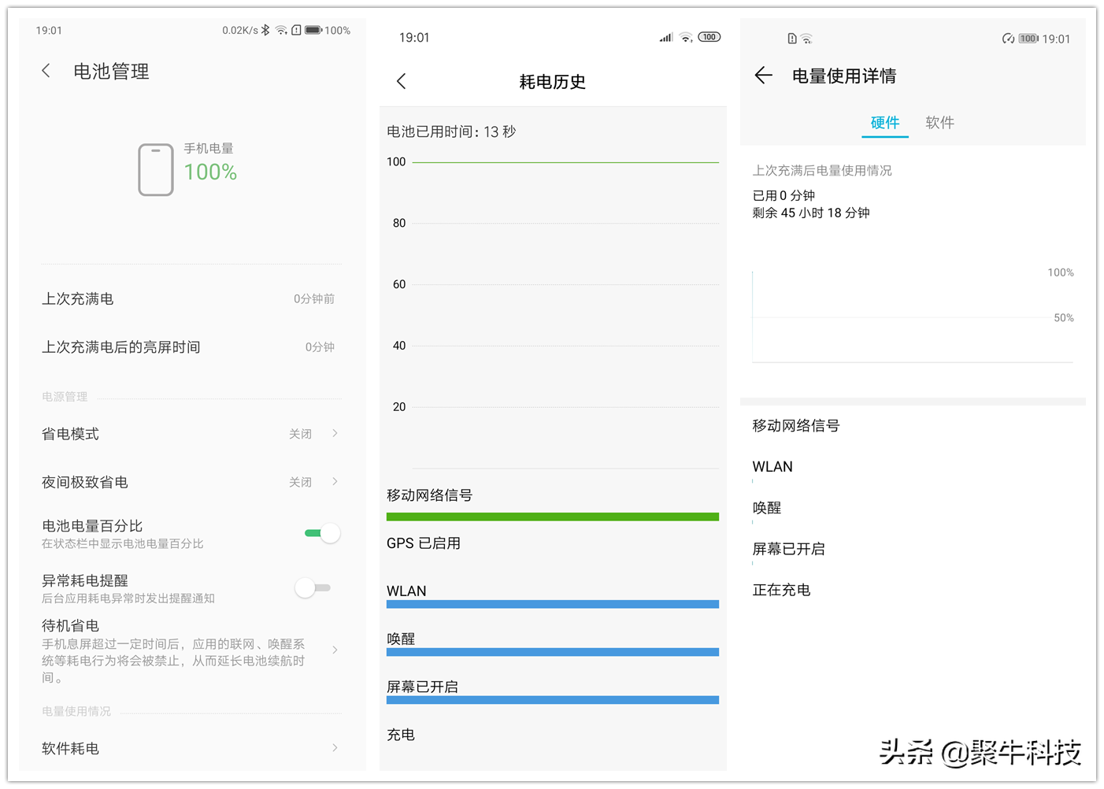The image size is (1104, 789).
Task: Tap 电池已用时间: 13 秒 text
Action: click(x=451, y=131)
